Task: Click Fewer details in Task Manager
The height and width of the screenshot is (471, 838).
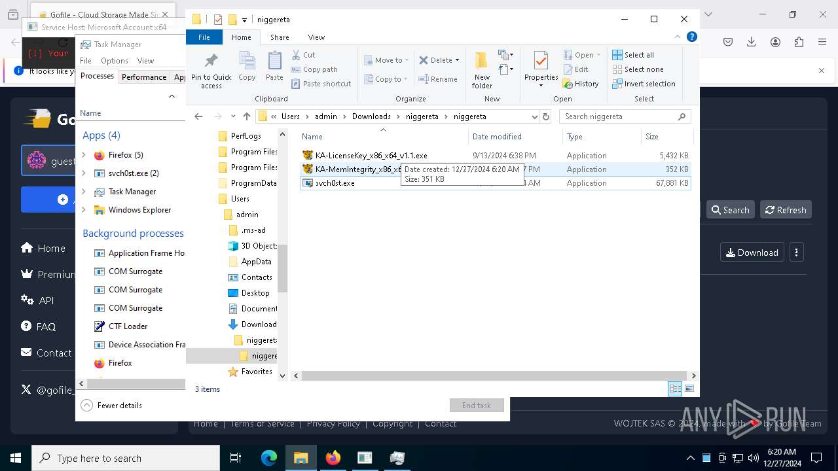Action: coord(111,405)
